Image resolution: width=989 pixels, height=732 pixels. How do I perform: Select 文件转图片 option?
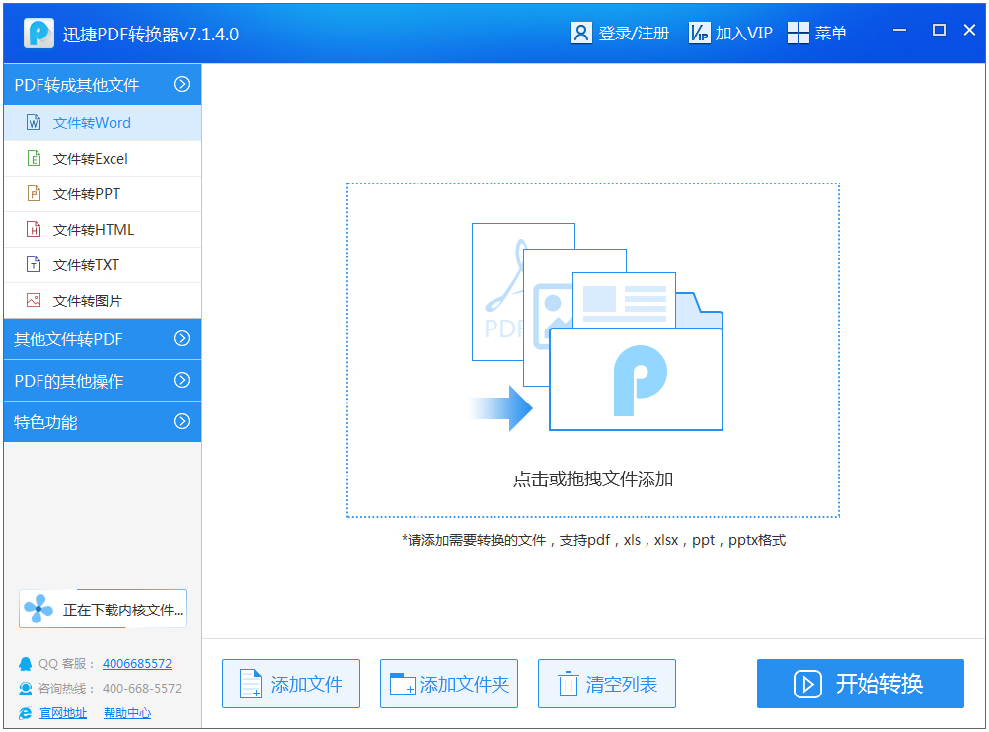pos(103,300)
